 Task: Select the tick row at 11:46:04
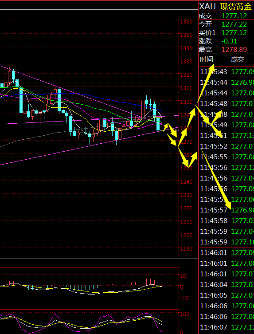click(x=227, y=285)
